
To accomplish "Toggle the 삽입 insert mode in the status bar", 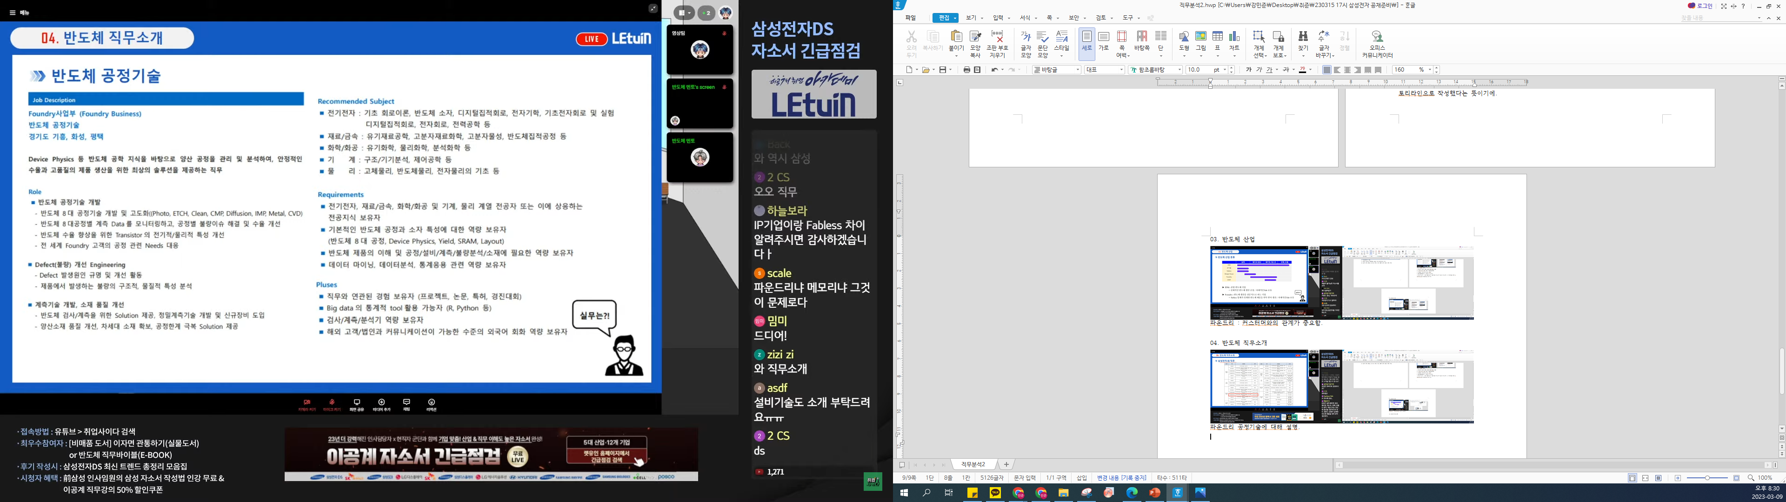I will pos(1081,478).
